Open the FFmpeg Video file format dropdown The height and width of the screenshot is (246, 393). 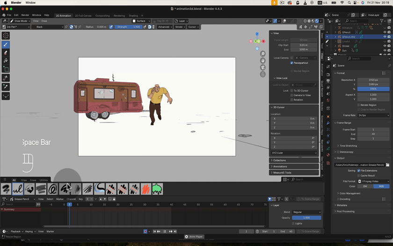pyautogui.click(x=373, y=181)
